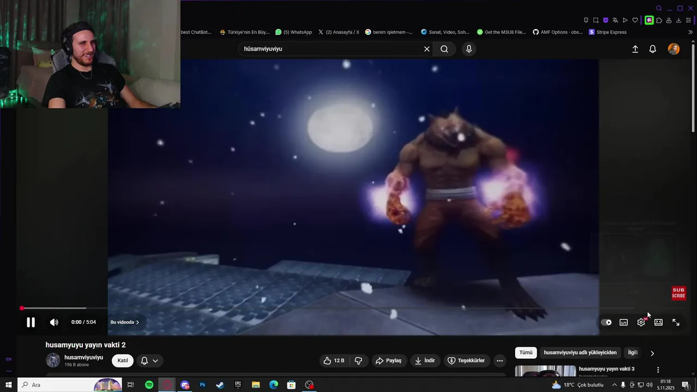Screen dimensions: 697x392
Task: Open Photoshop from the taskbar
Action: (203, 385)
